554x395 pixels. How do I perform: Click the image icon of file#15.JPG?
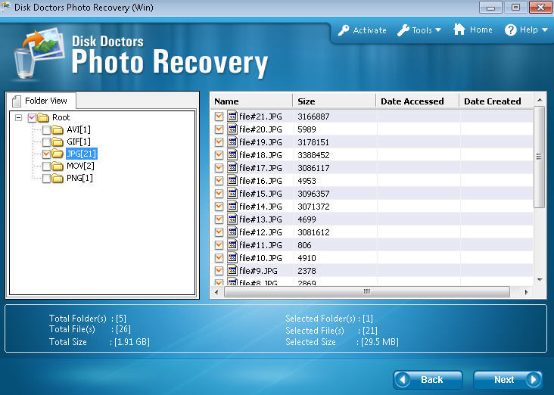pos(232,193)
